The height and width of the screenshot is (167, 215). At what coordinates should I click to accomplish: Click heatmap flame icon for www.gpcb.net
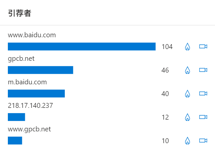click(188, 141)
